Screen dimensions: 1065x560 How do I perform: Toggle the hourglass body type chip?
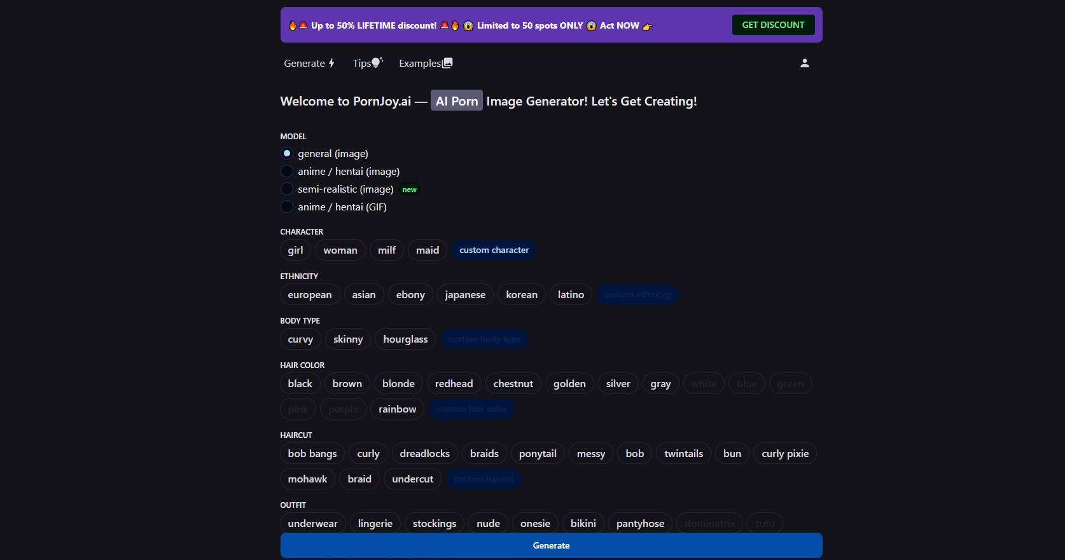[405, 339]
